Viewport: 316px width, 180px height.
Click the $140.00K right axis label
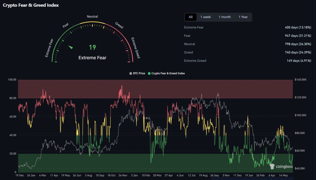click(x=300, y=80)
